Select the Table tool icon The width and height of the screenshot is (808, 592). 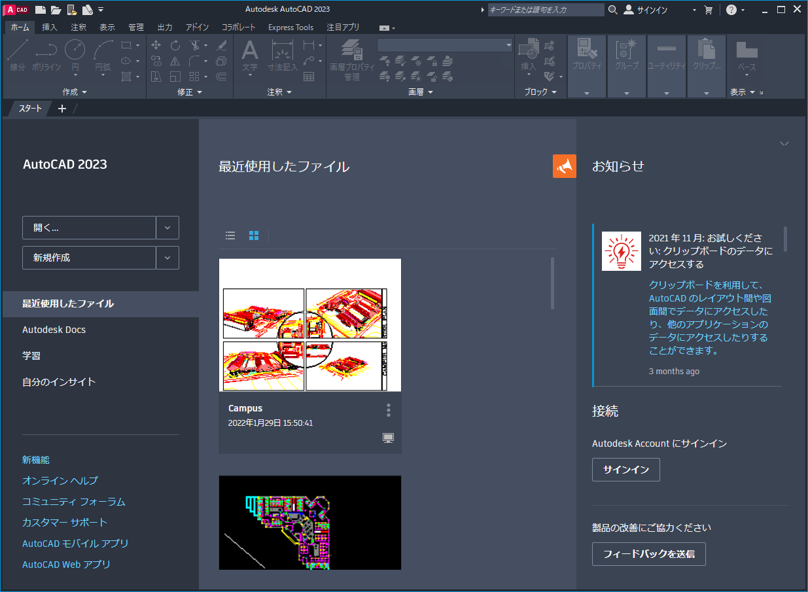pos(309,77)
